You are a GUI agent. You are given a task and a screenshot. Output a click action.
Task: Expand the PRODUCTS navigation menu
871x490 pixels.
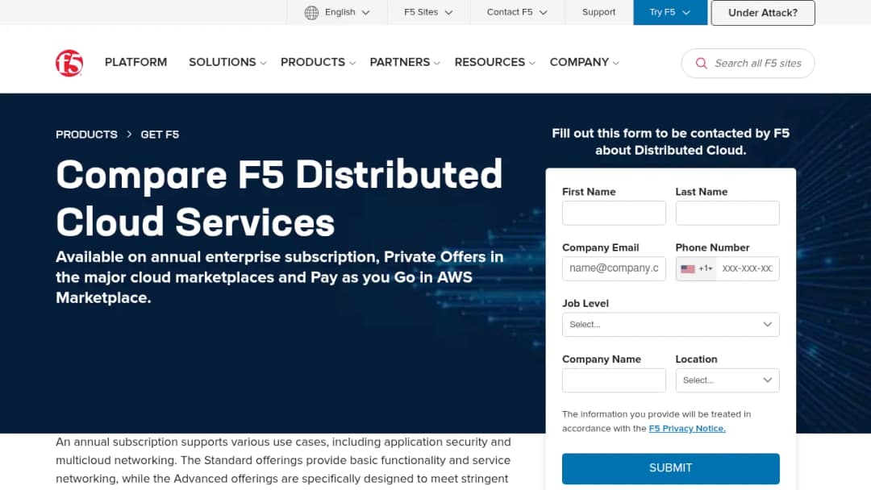[x=318, y=62]
